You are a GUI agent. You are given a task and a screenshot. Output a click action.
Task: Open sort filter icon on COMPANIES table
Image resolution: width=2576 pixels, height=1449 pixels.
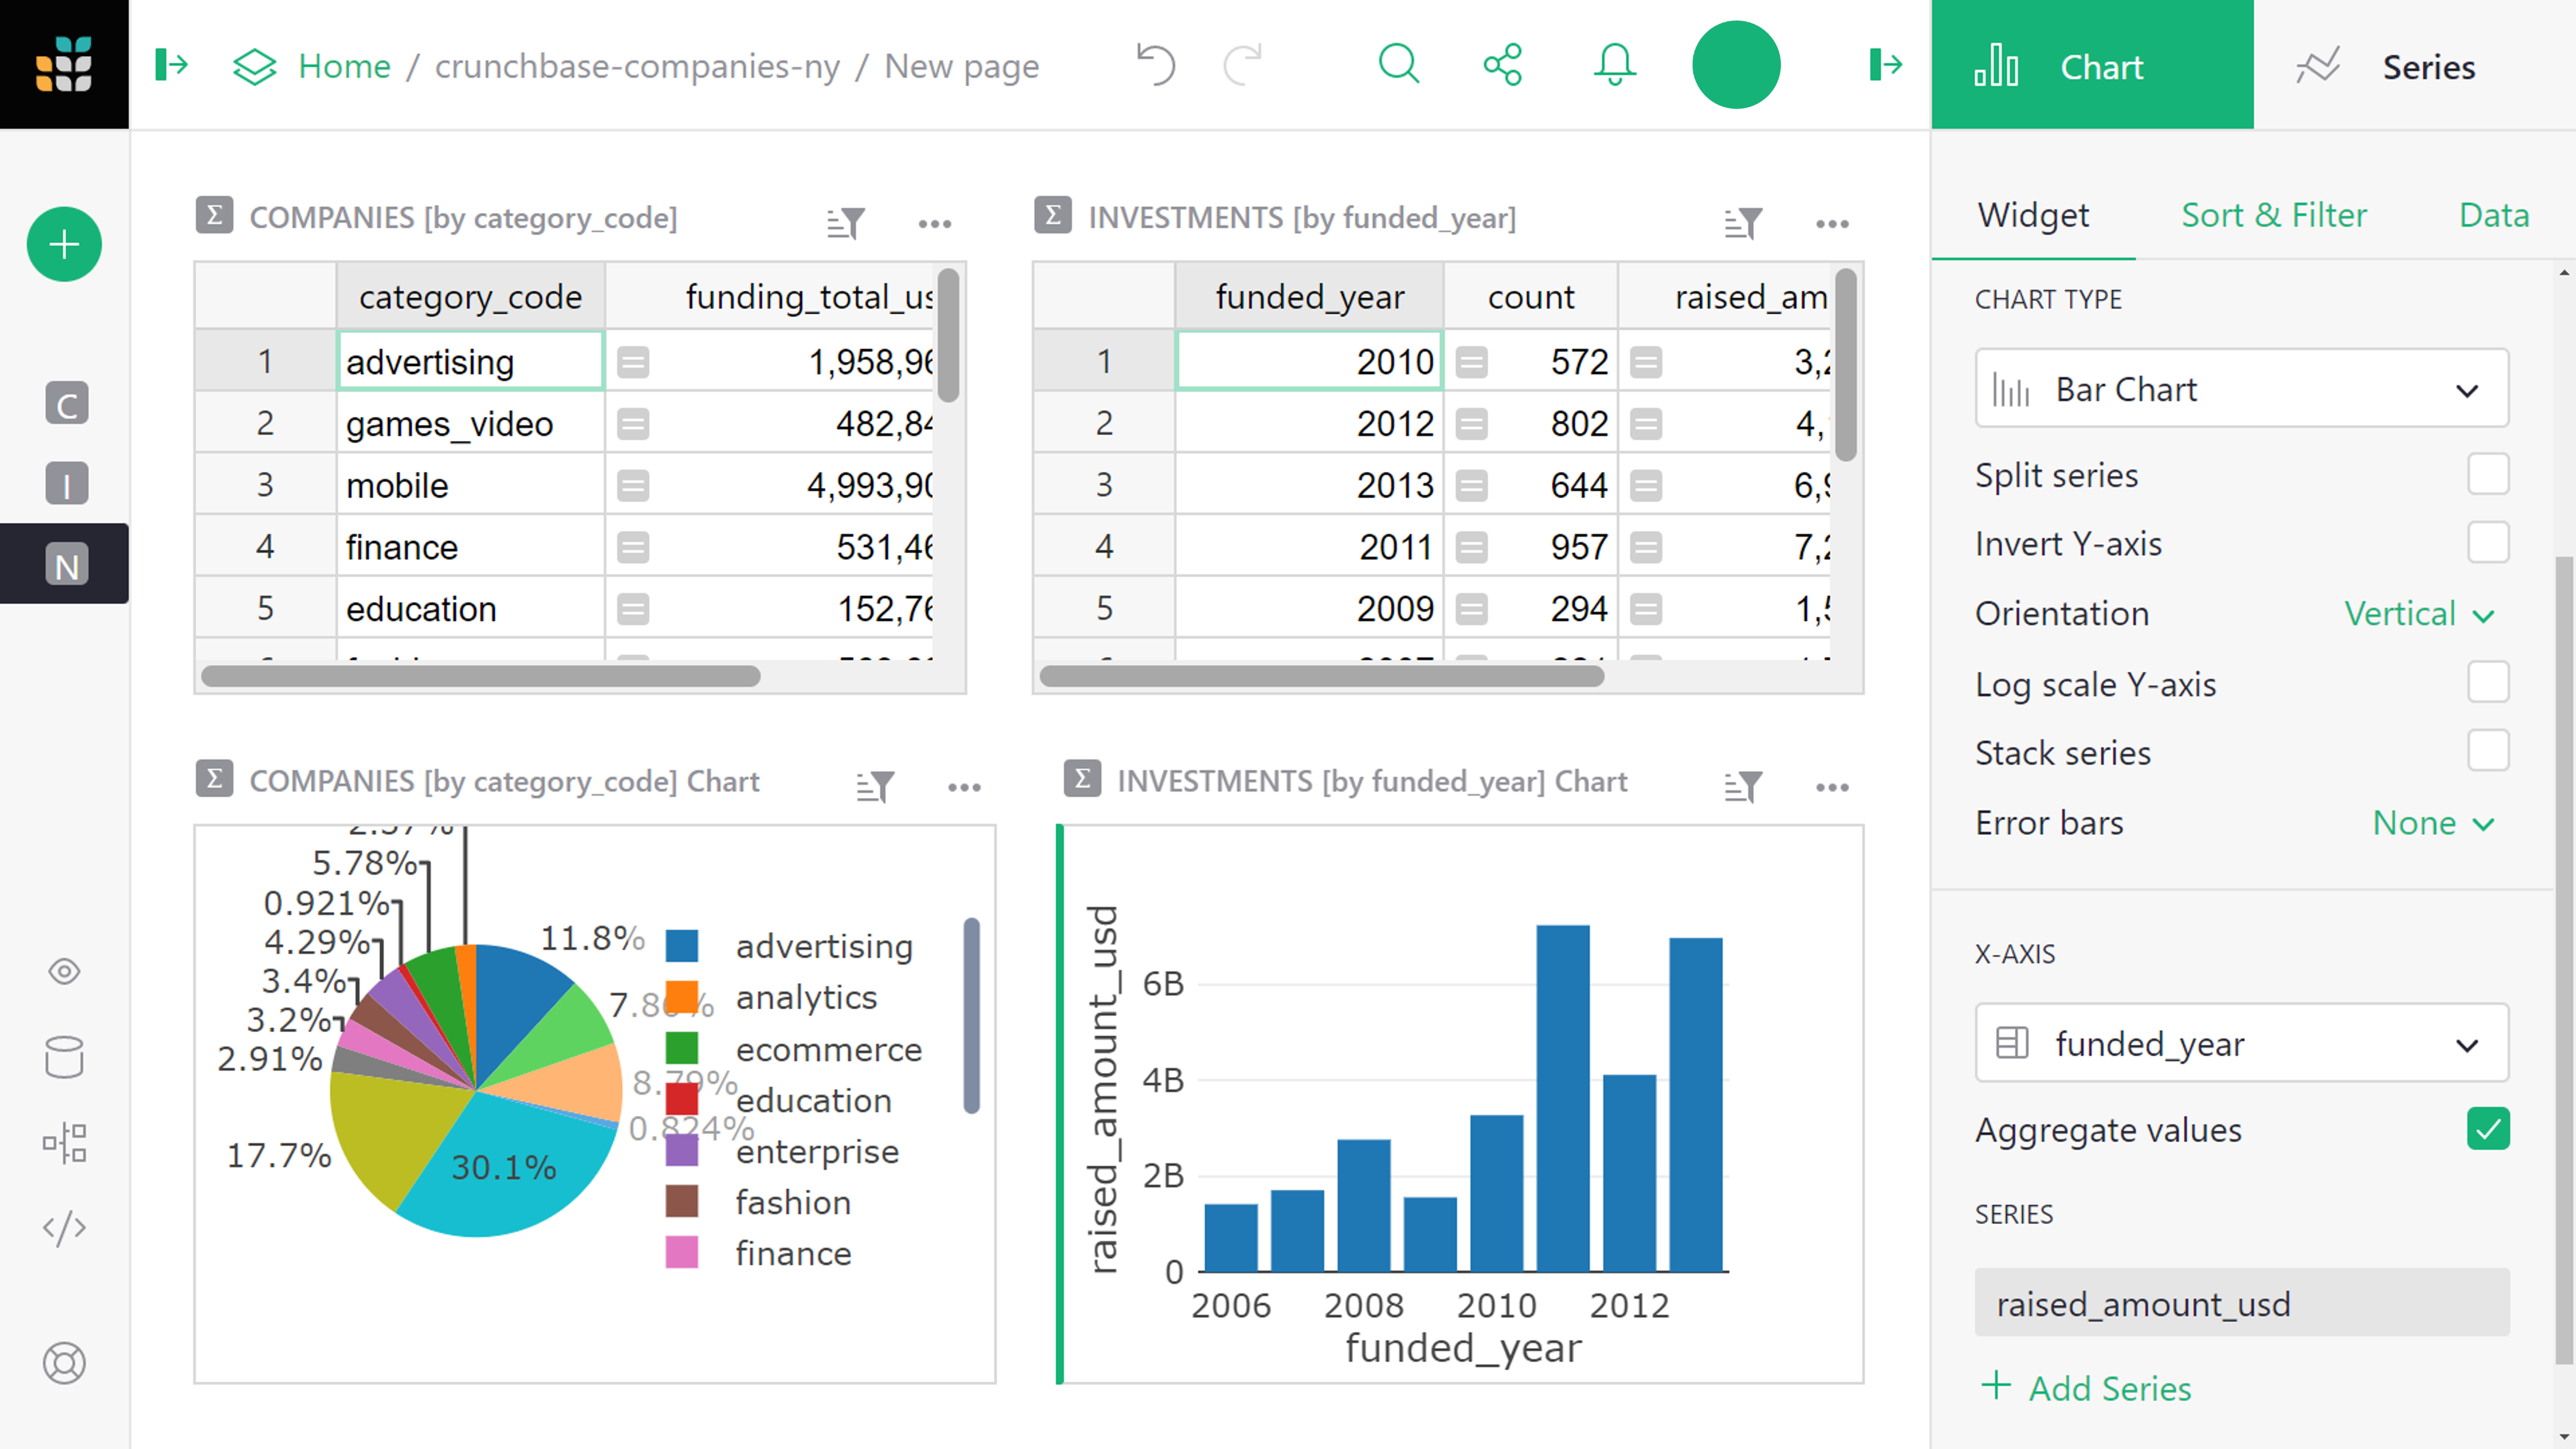(845, 222)
